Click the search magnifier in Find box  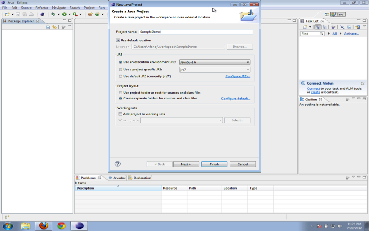(x=321, y=34)
